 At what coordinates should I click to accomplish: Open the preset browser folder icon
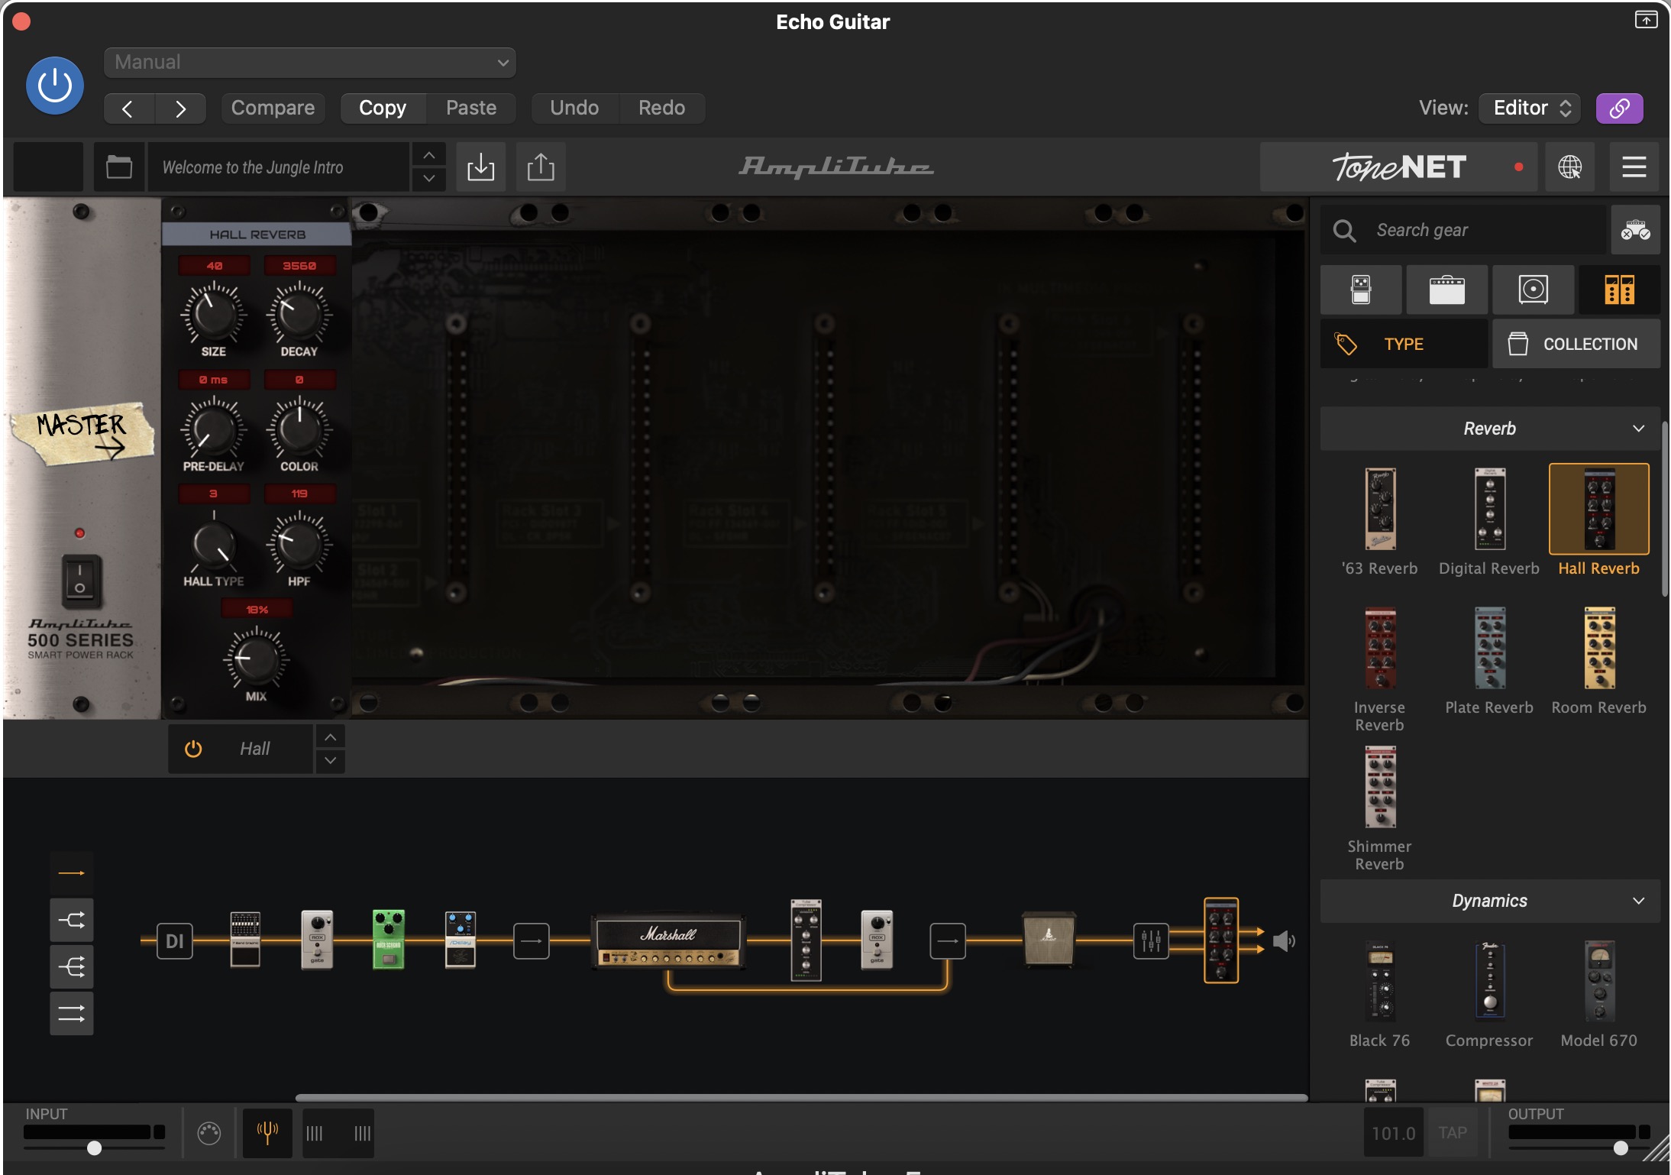119,167
